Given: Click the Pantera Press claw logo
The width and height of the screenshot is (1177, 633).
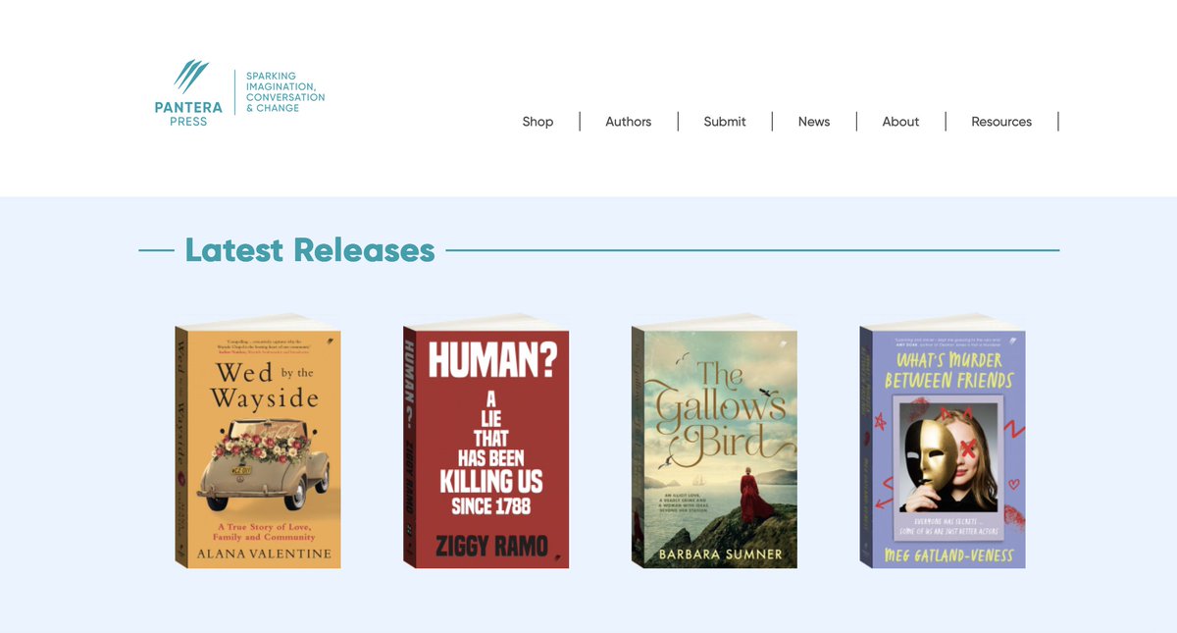Looking at the screenshot, I should point(189,93).
